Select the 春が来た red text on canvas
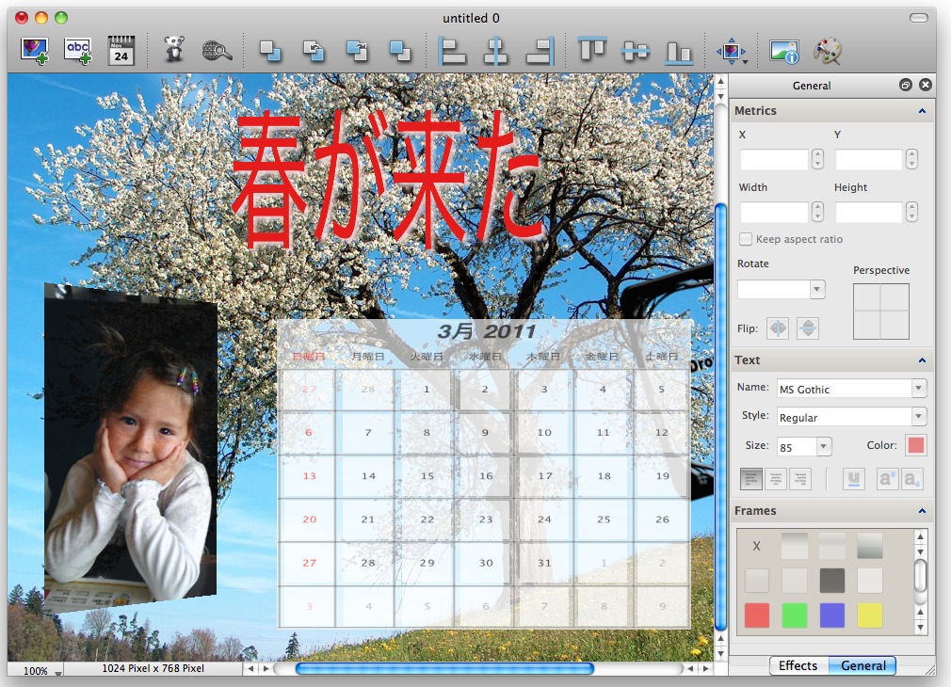The height and width of the screenshot is (687, 951). point(386,180)
